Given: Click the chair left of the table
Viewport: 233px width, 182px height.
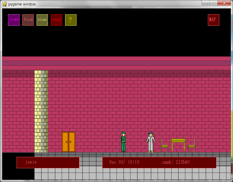Looking at the screenshot, I should (164, 145).
